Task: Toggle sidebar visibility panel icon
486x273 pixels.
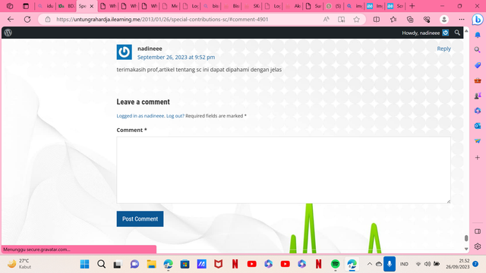Action: 478,231
